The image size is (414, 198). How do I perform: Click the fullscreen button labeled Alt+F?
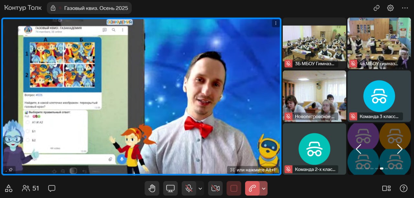[253, 170]
